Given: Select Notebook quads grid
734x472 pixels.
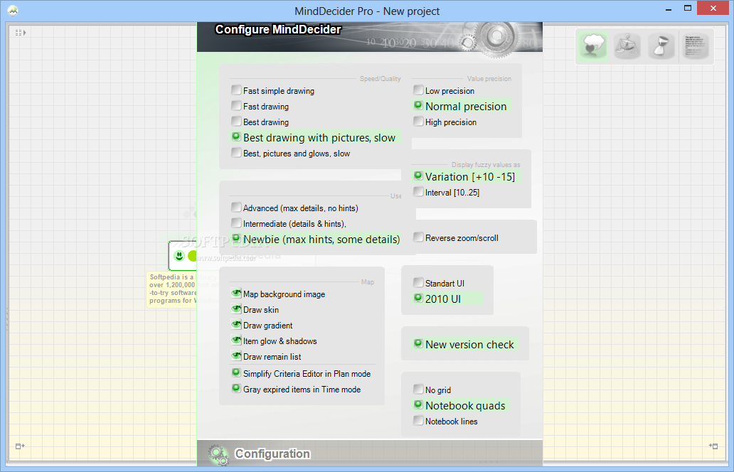Looking at the screenshot, I should [x=461, y=405].
